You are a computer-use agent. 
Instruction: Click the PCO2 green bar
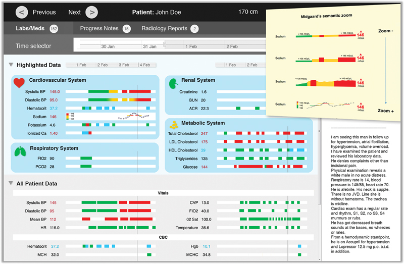click(86, 167)
